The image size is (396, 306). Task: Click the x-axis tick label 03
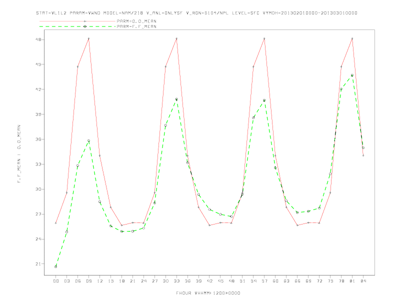(x=66, y=281)
